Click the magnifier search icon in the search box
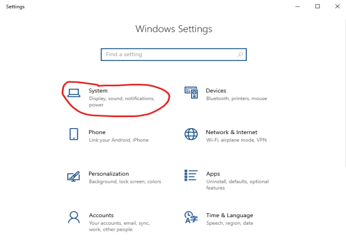The image size is (346, 250). pos(240,54)
